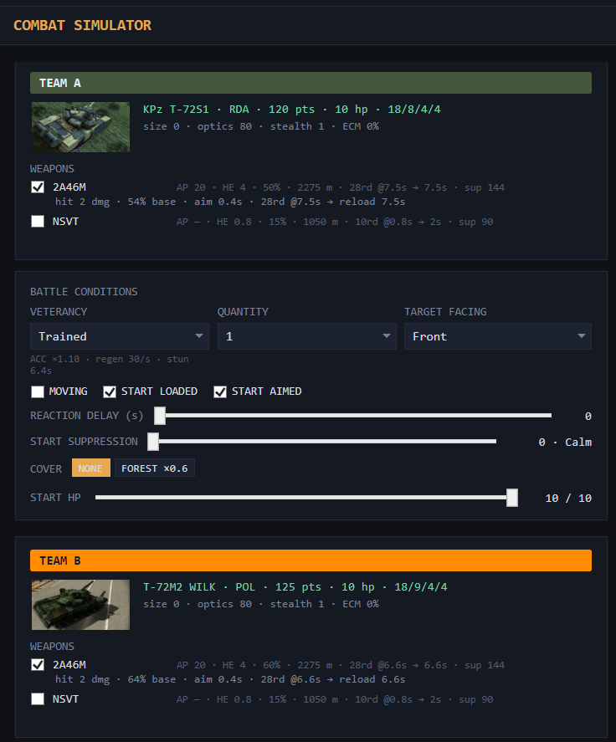Click the T-72M2 WILK tank thumbnail
Image resolution: width=616 pixels, height=742 pixels.
tap(80, 604)
